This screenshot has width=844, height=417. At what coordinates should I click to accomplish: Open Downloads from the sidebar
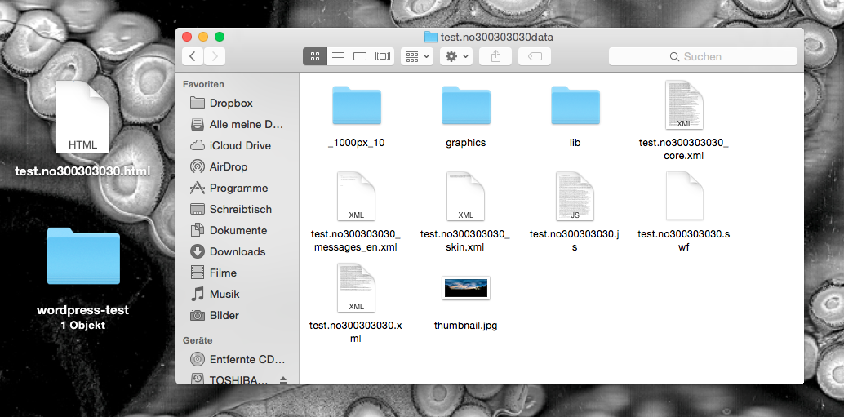237,251
